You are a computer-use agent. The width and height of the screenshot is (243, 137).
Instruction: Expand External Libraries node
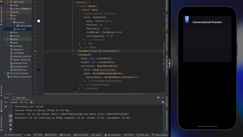(5, 73)
